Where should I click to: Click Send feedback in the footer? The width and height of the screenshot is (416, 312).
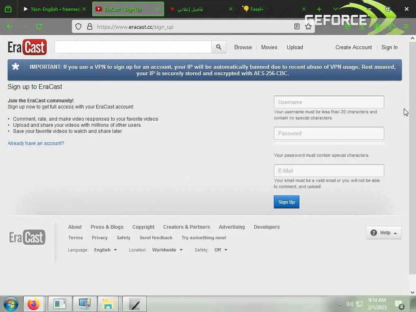pyautogui.click(x=156, y=238)
